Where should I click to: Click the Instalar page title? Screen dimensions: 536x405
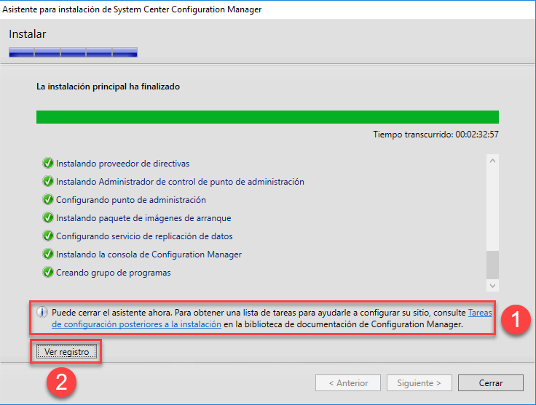(x=28, y=34)
